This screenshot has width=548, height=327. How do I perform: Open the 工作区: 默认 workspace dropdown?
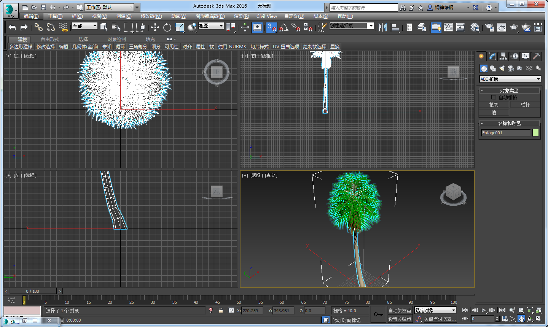(110, 7)
